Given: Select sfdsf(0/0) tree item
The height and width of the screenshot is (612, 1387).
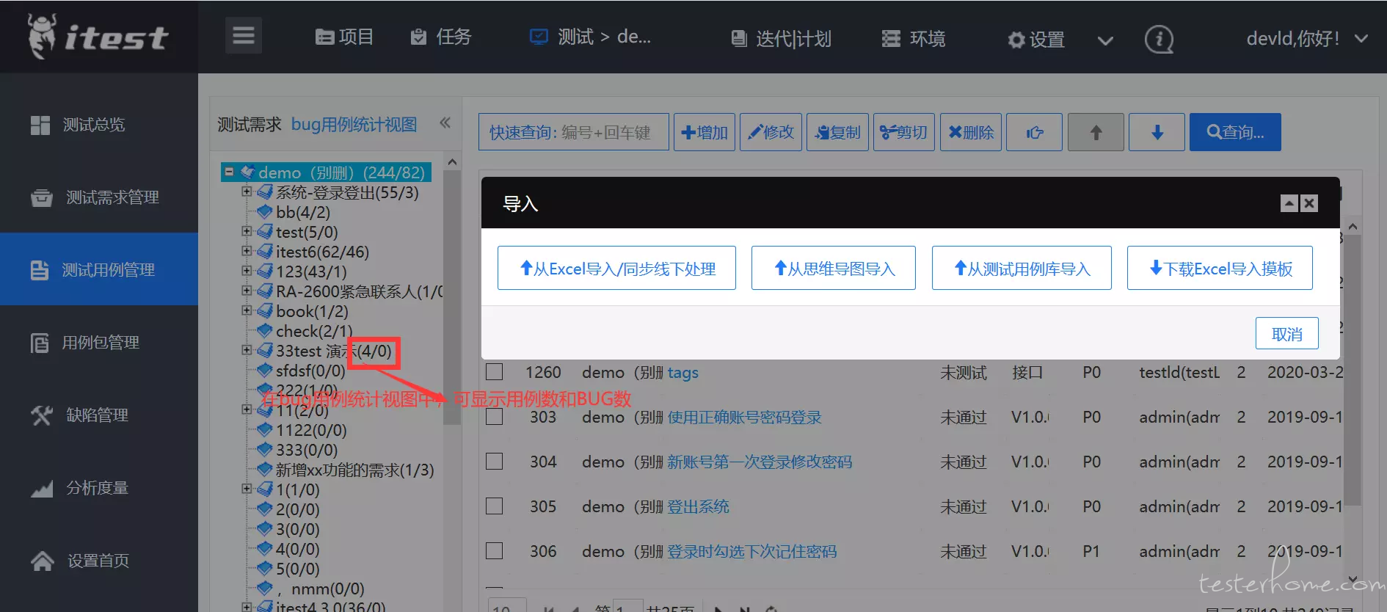Looking at the screenshot, I should (310, 371).
